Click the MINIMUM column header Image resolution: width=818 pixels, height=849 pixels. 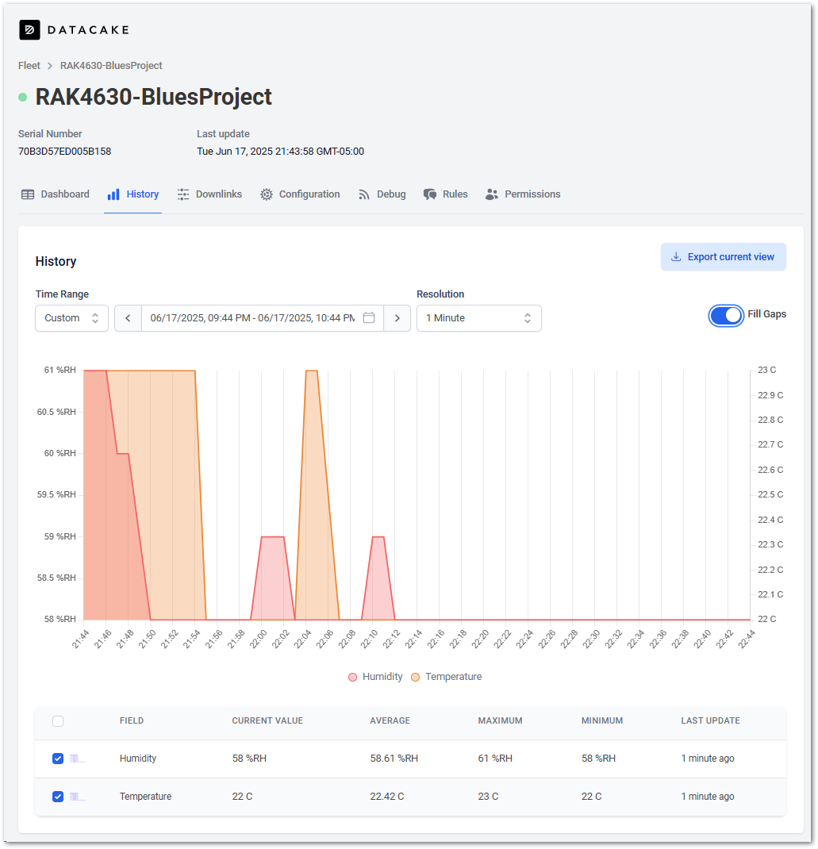coord(602,720)
